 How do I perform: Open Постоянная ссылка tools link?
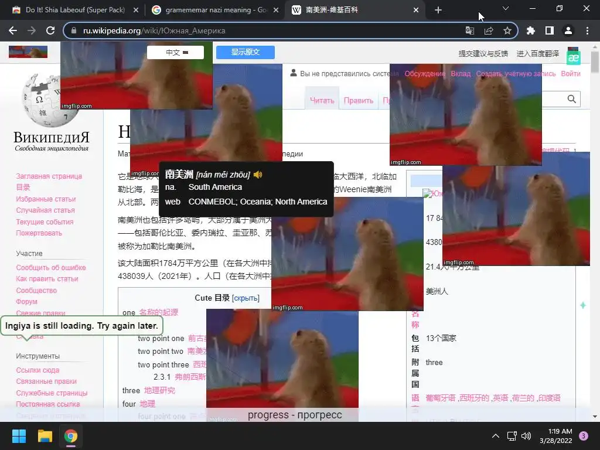(x=48, y=404)
